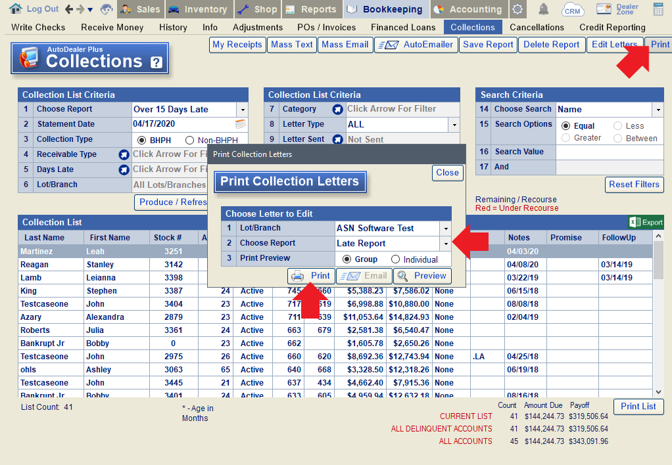
Task: Click the Mass Email button
Action: tap(345, 45)
